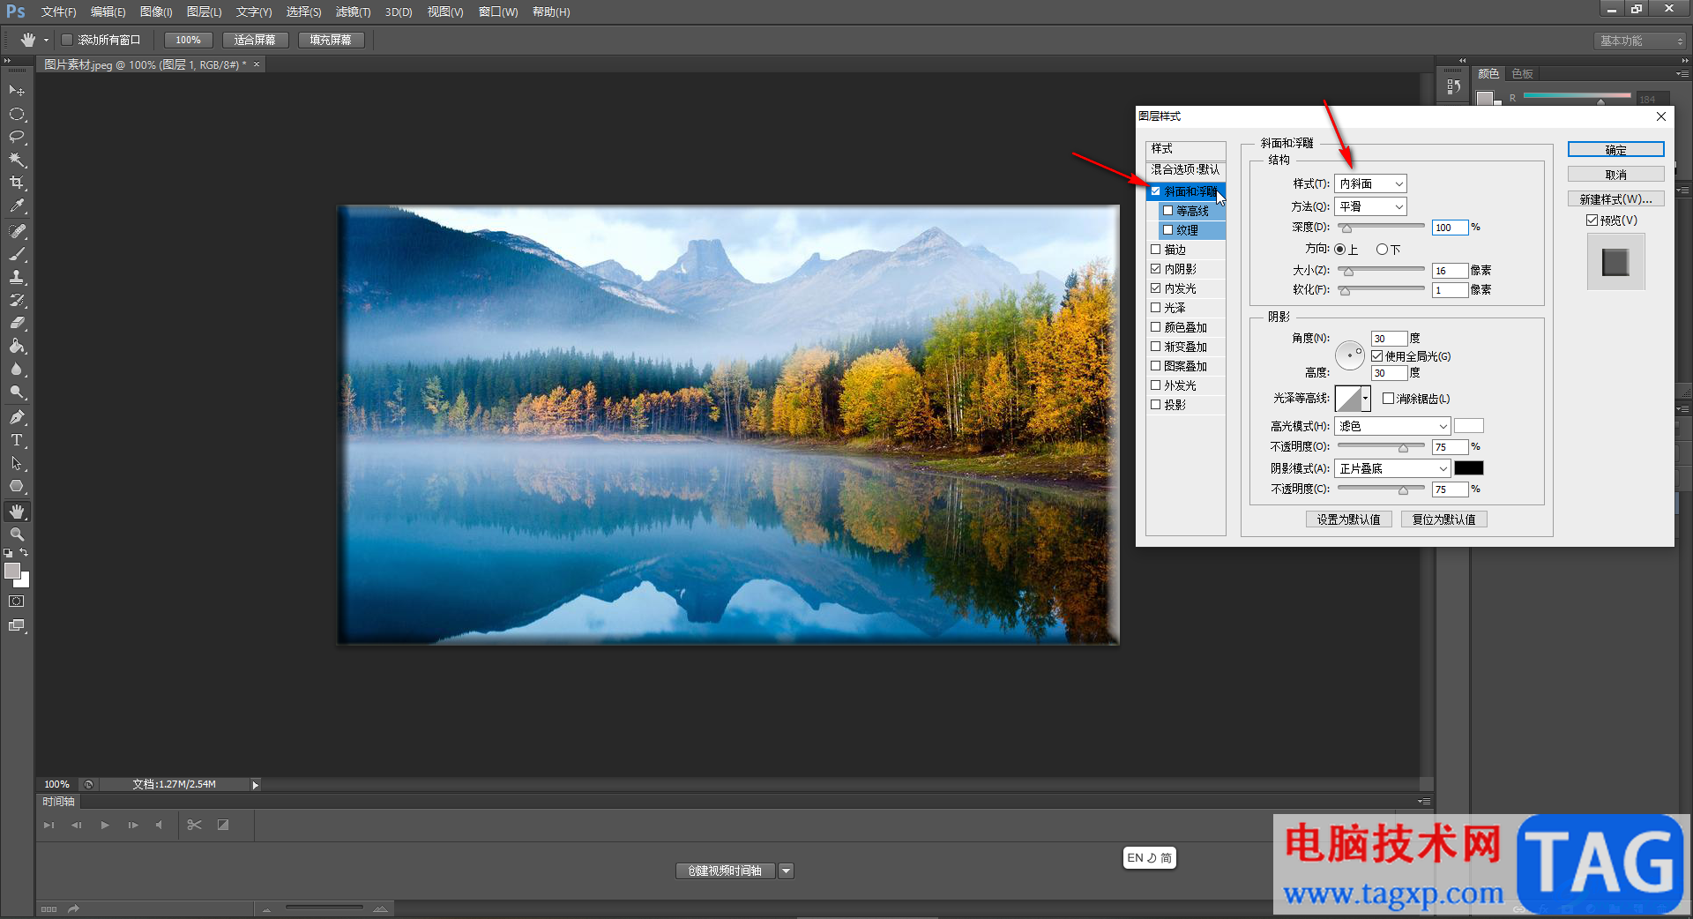Select the Hand tool in toolbox
This screenshot has width=1693, height=919.
(17, 512)
